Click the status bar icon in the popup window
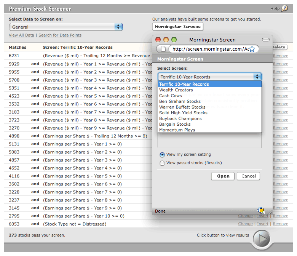Screen dimensions: 297x256 (x=261, y=210)
